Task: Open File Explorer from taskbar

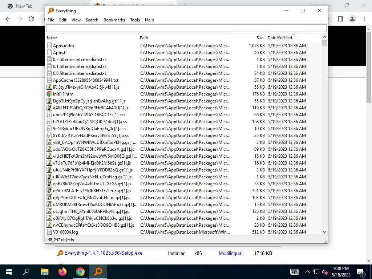Action: (x=44, y=272)
